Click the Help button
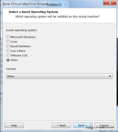Screen dimensions: 118x132 coord(14,125)
